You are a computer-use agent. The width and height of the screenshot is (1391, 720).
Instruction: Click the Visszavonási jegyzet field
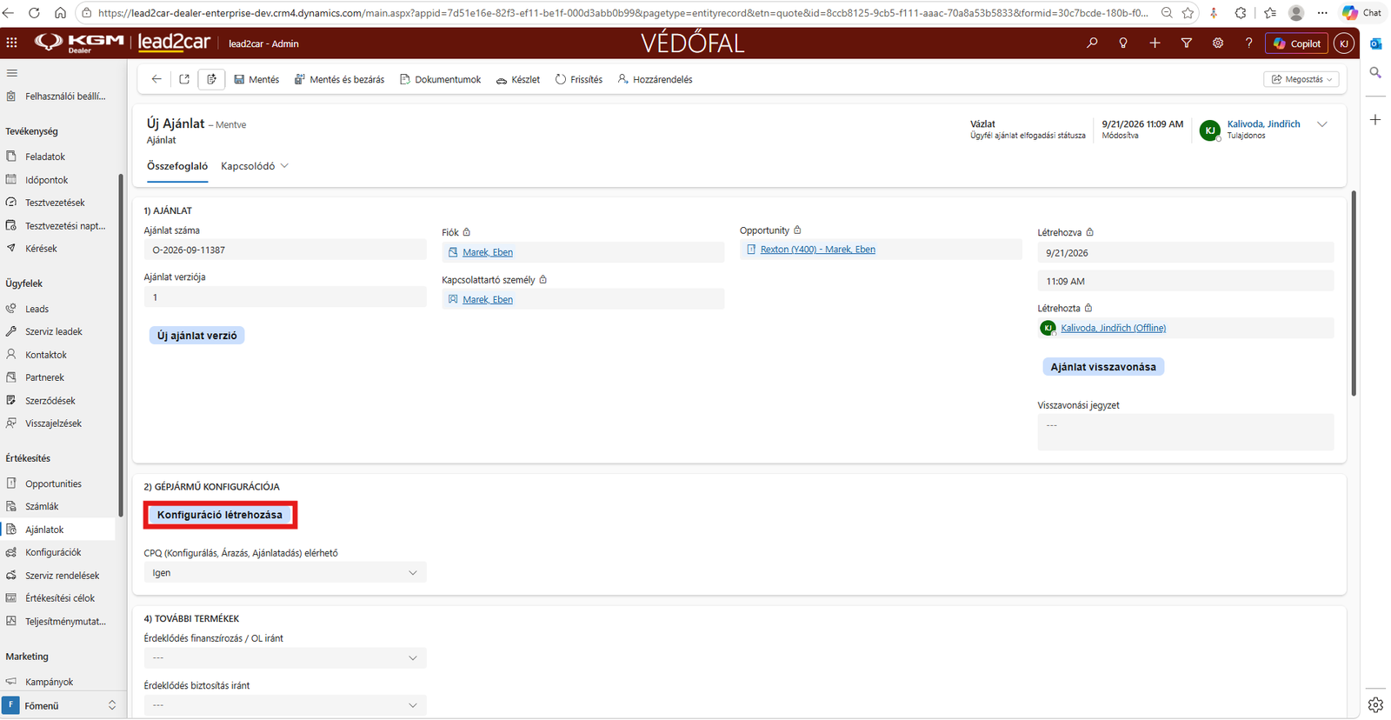point(1185,432)
